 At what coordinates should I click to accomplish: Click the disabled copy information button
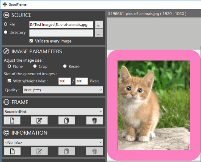(67, 151)
